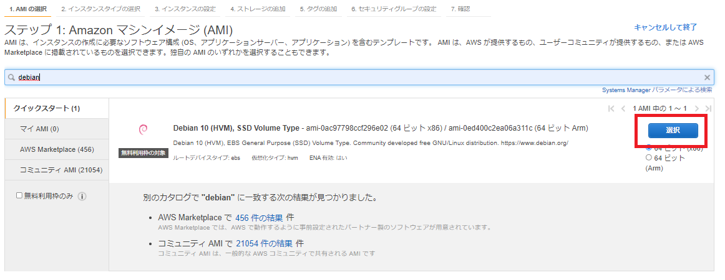Click inside the AMI search input field
725x280 pixels.
359,78
